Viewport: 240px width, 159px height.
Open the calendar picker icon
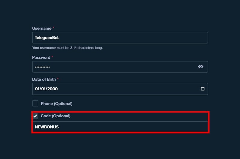[x=203, y=89]
